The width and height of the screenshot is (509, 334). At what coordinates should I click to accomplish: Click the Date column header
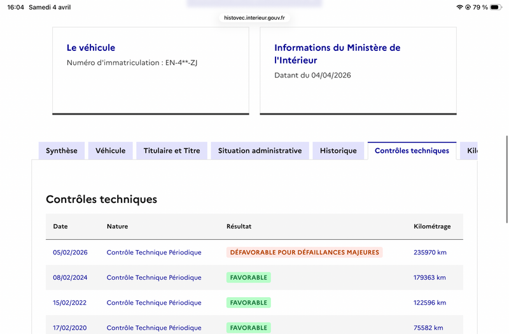click(60, 226)
